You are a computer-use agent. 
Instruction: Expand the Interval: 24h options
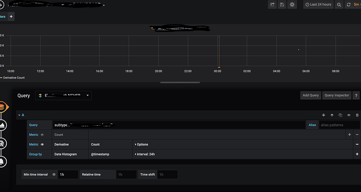(x=145, y=154)
